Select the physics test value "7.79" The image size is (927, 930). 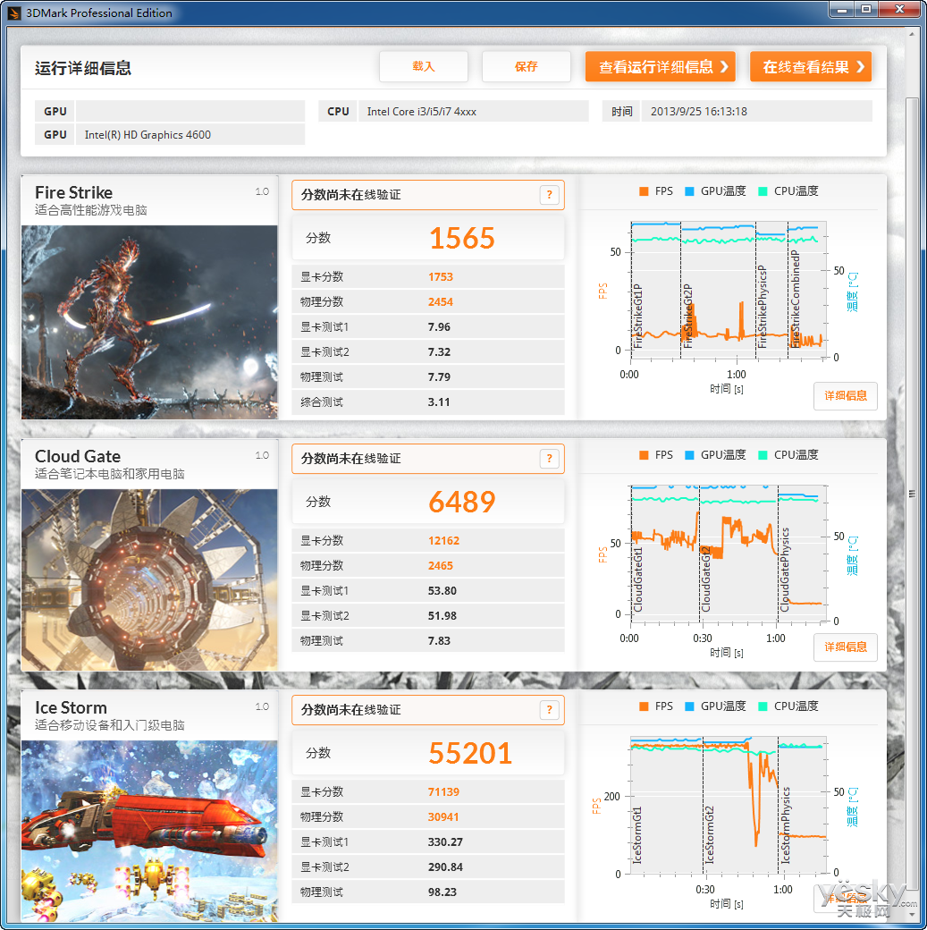(x=440, y=377)
